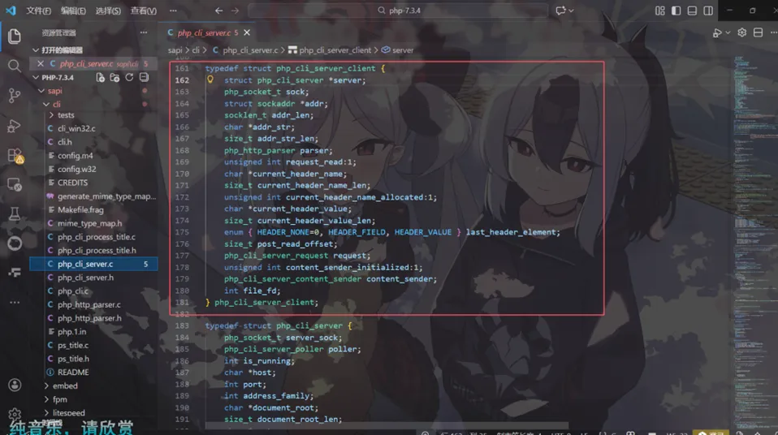This screenshot has width=778, height=435.
Task: Open php_cli_process_title.c file
Action: click(97, 237)
